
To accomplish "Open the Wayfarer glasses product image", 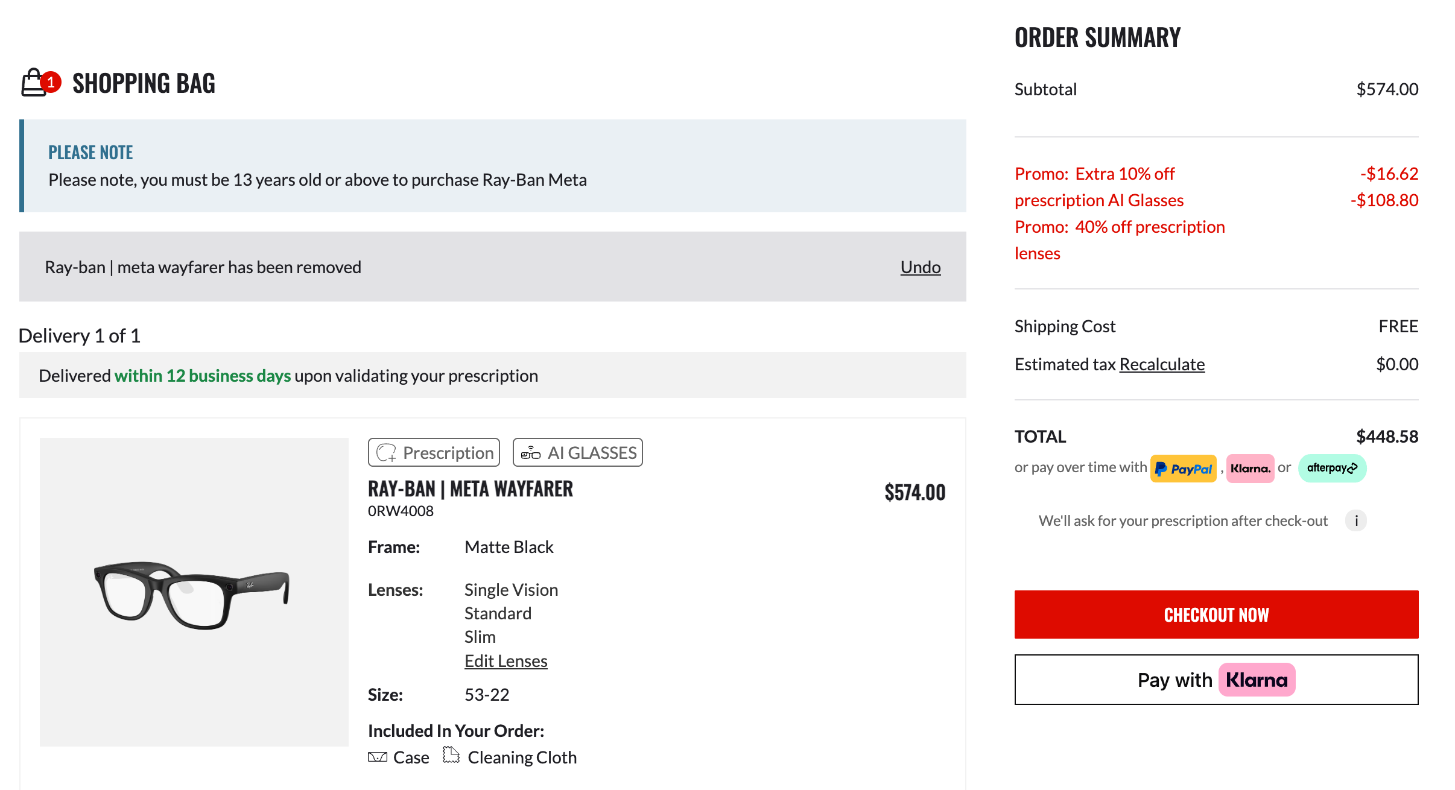I will pyautogui.click(x=194, y=592).
